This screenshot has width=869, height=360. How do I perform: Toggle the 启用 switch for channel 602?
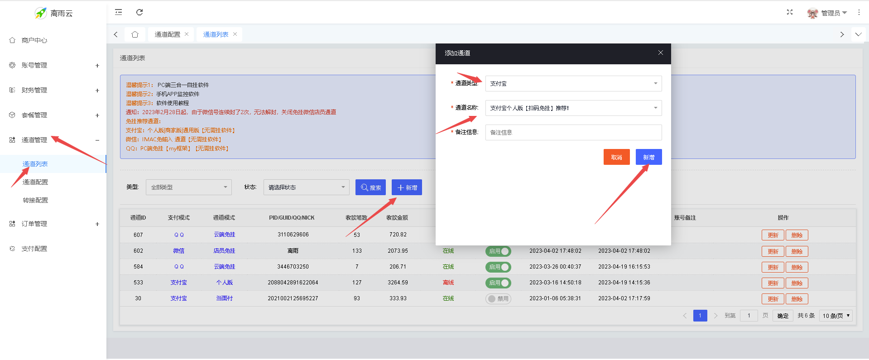coord(498,251)
